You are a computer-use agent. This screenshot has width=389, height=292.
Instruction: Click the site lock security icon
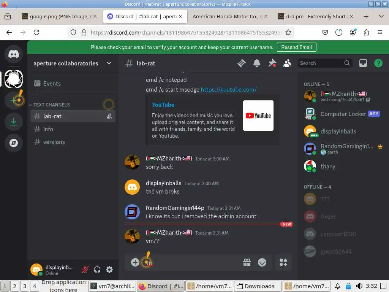tap(84, 33)
